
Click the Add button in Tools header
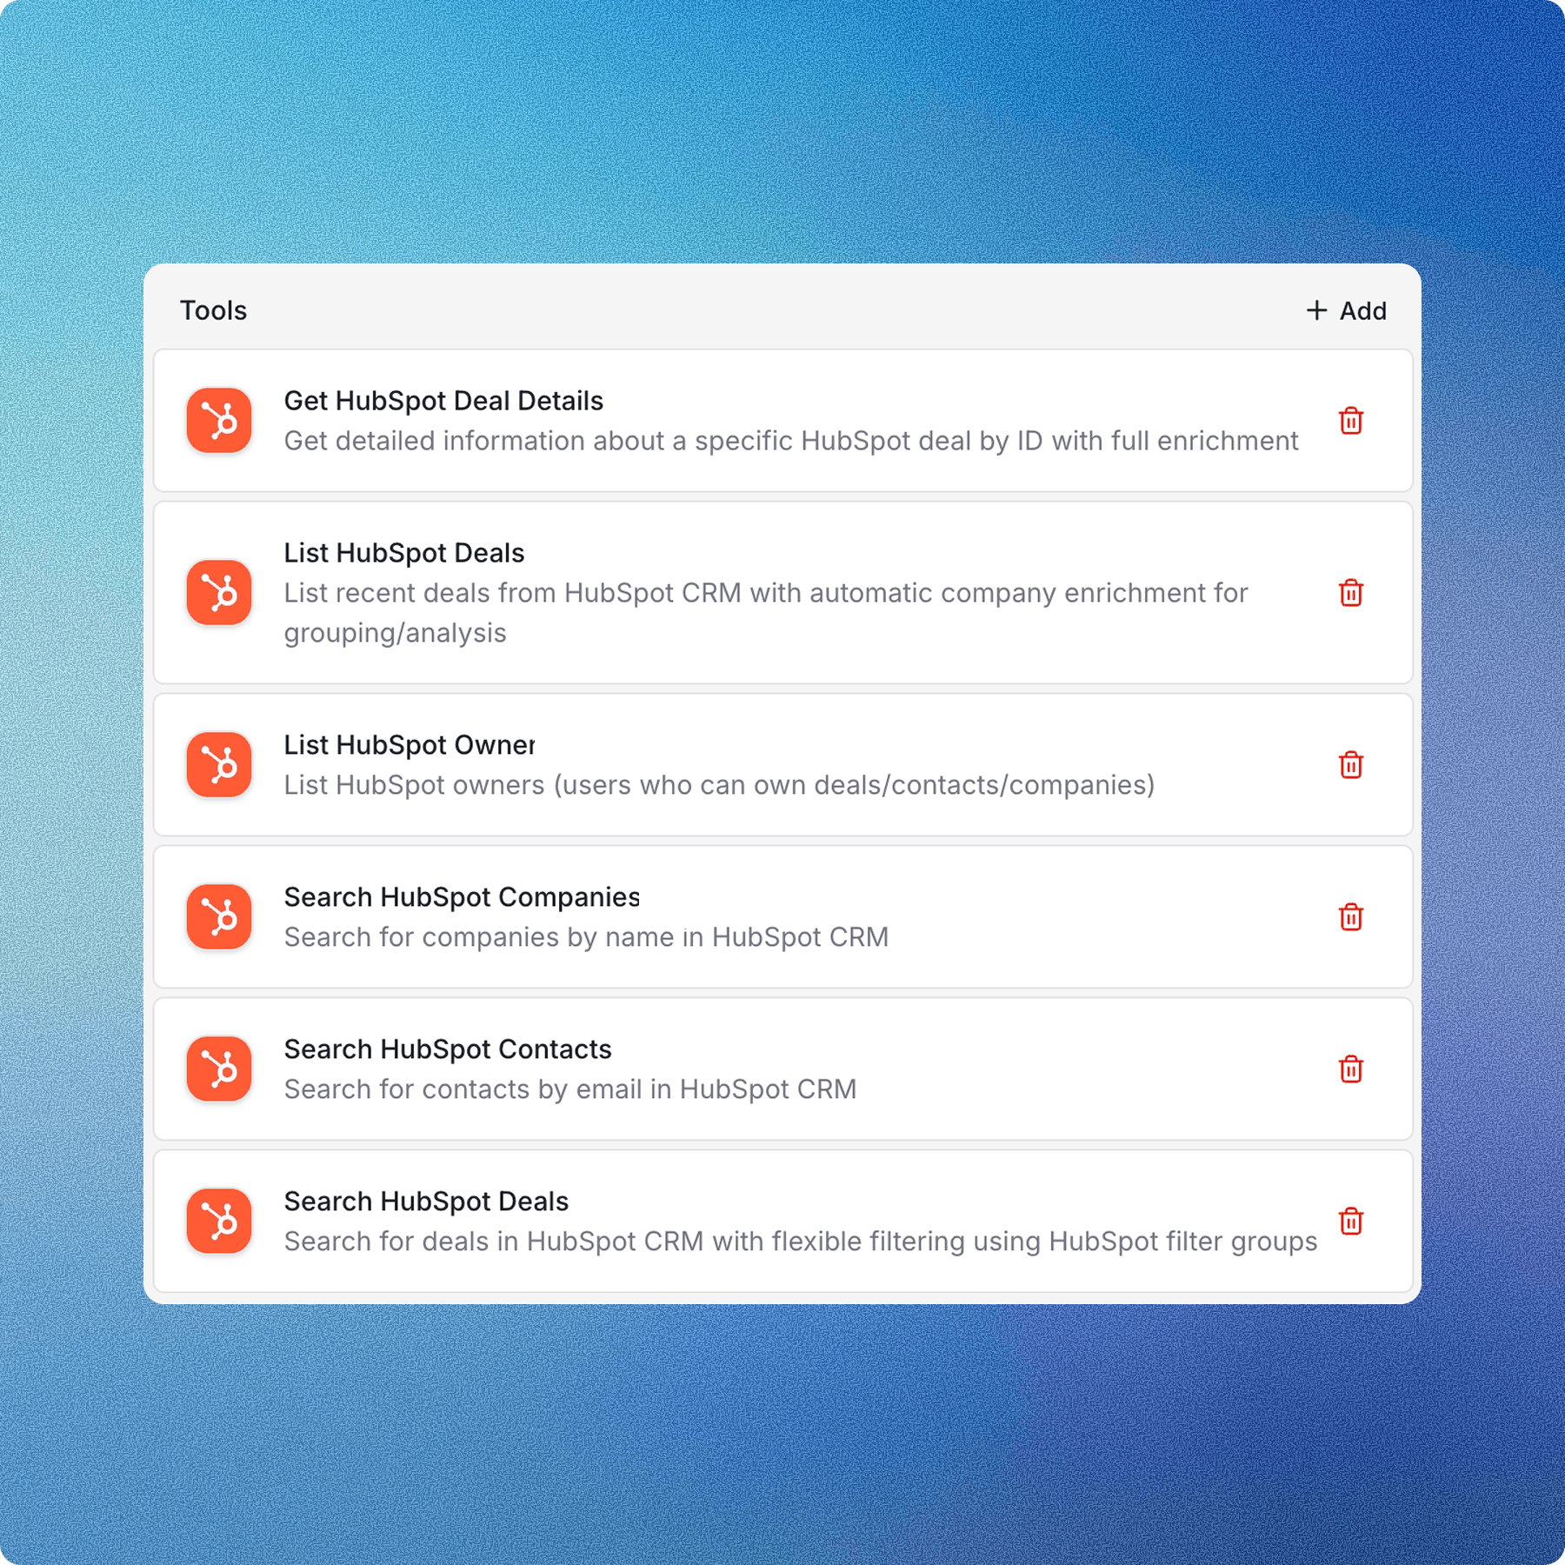tap(1346, 310)
